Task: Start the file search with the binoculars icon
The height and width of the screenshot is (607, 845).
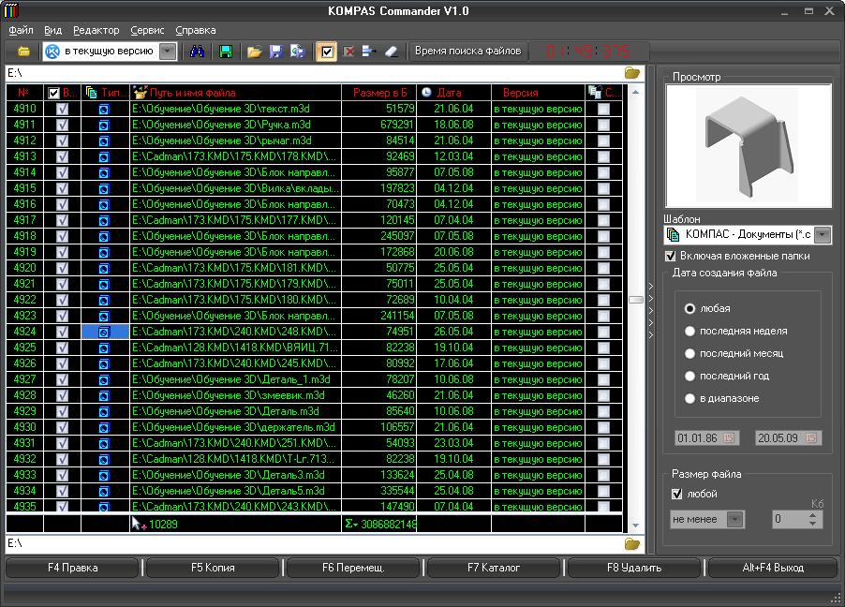Action: point(198,52)
